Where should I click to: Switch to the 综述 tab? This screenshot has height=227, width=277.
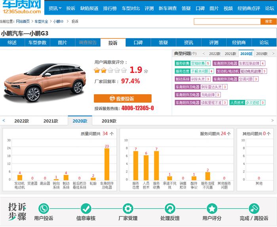coord(12,43)
